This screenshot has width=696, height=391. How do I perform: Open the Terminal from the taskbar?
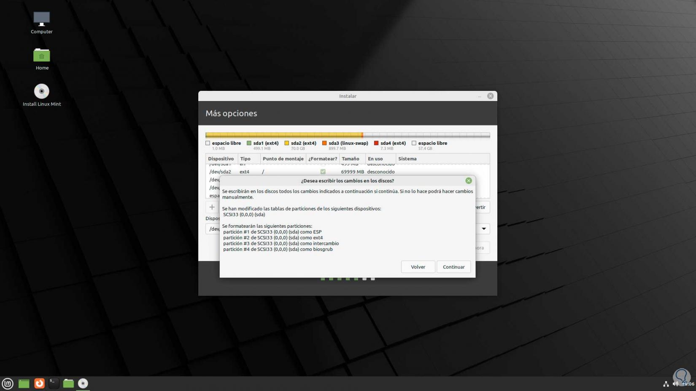[54, 383]
